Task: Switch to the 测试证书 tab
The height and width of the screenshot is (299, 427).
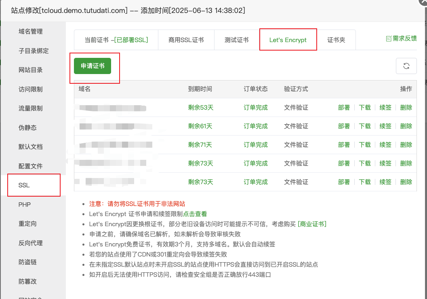Action: [237, 39]
